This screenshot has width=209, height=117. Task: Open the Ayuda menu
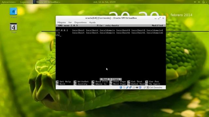tap(92, 22)
